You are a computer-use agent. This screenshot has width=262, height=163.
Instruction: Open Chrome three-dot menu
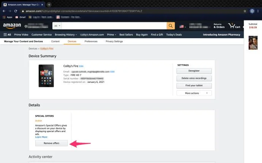point(258,11)
